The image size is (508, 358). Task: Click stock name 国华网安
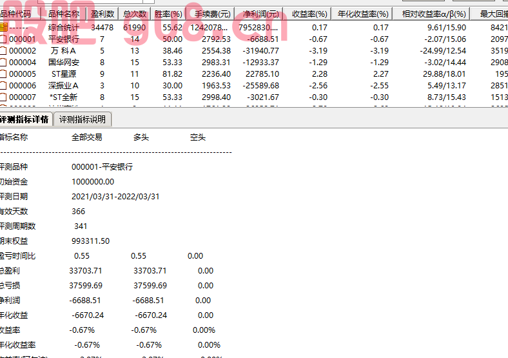[64, 63]
